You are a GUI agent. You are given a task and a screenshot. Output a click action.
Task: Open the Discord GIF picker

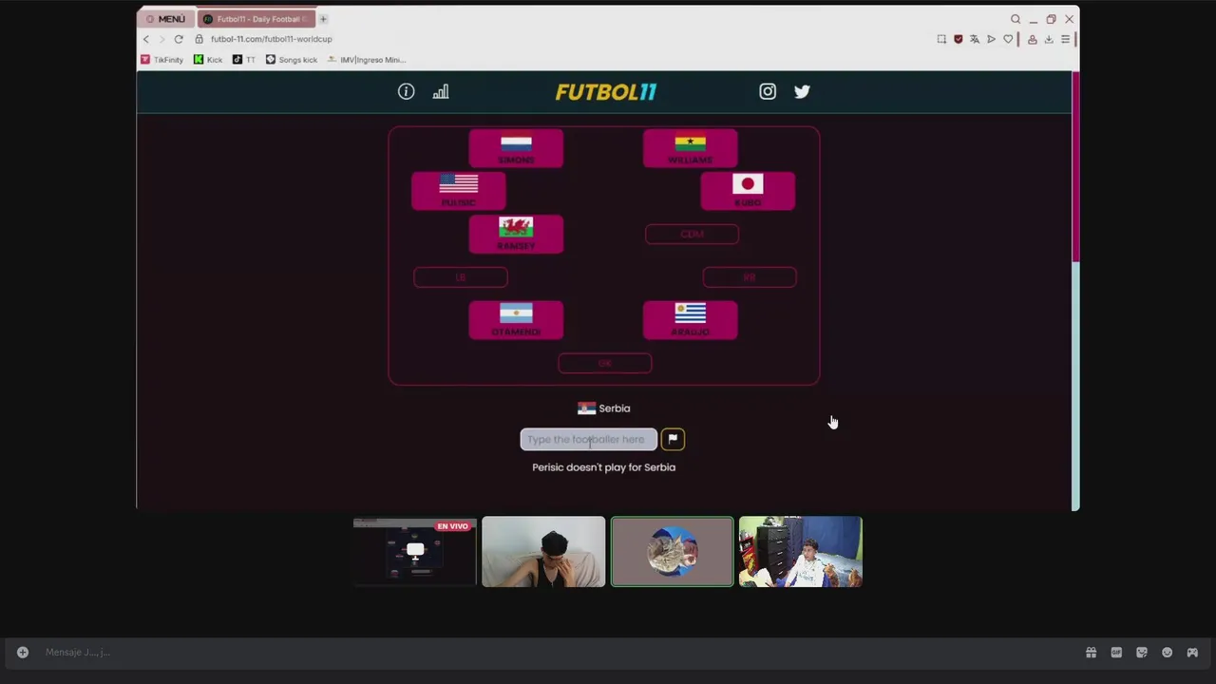[x=1116, y=652]
